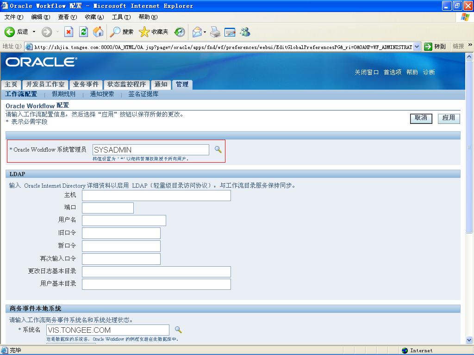
Task: Open the 工具(T) menu
Action: tap(121, 17)
